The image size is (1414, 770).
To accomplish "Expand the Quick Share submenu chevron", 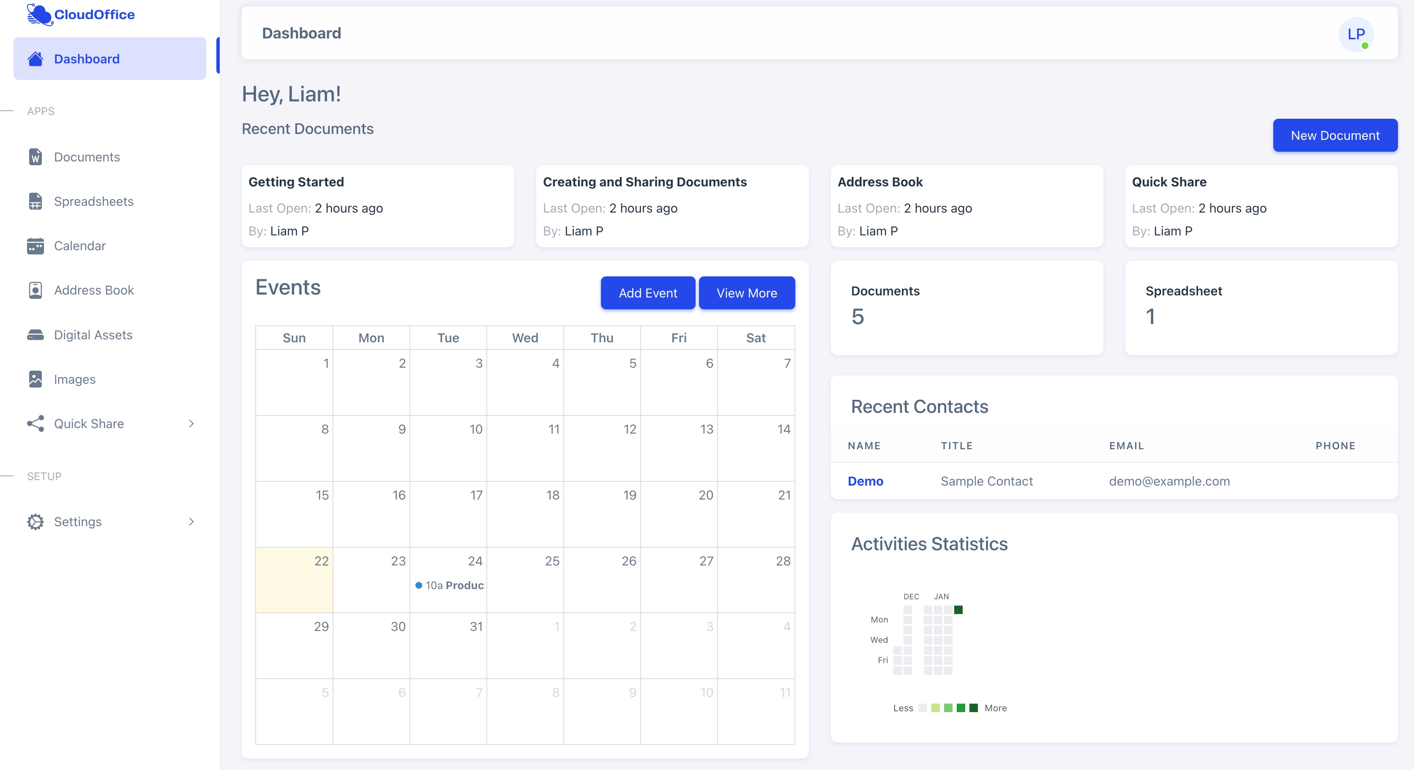I will coord(191,424).
